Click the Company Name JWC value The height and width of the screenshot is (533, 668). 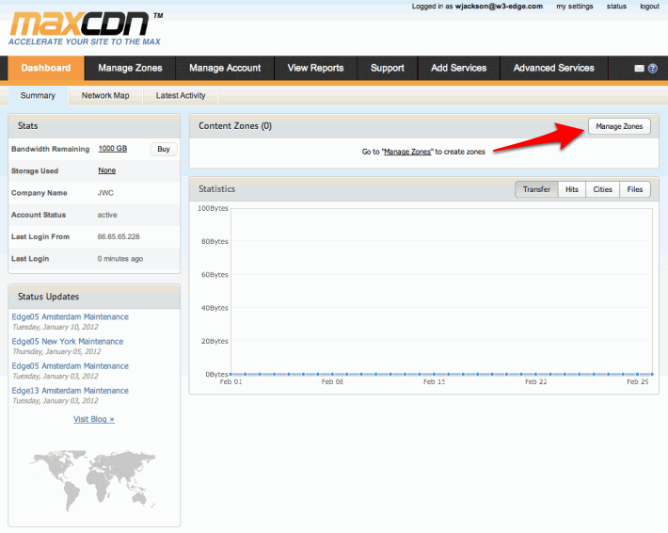pos(105,193)
